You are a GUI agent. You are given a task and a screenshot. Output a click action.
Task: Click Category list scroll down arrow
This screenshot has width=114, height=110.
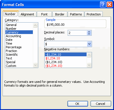[x=35, y=65]
